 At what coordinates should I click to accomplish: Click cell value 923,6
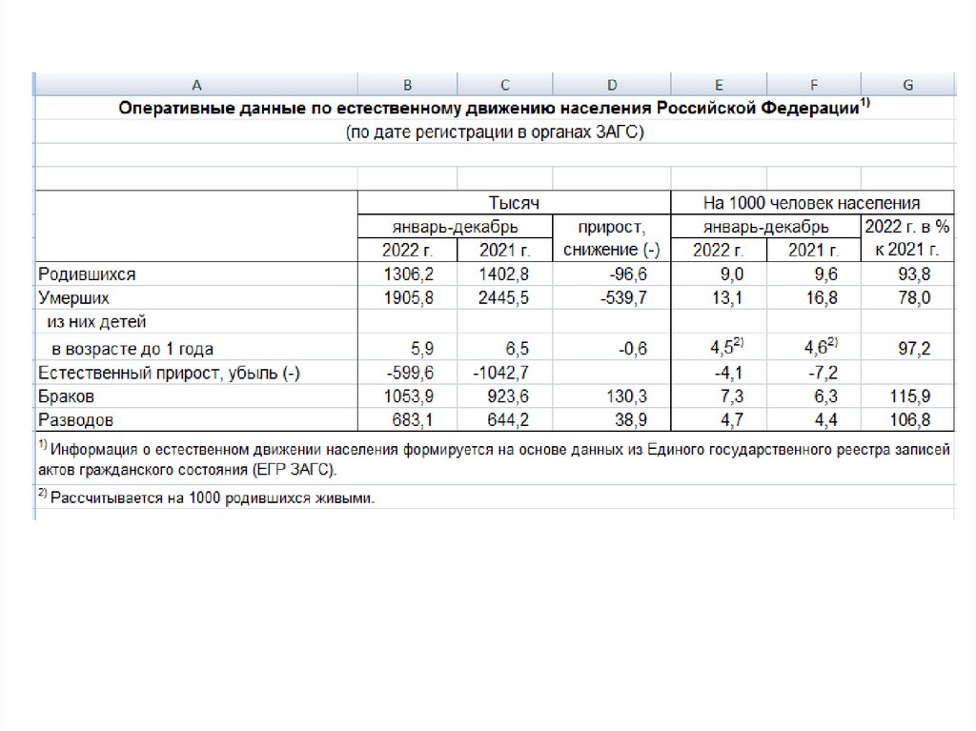coord(508,396)
